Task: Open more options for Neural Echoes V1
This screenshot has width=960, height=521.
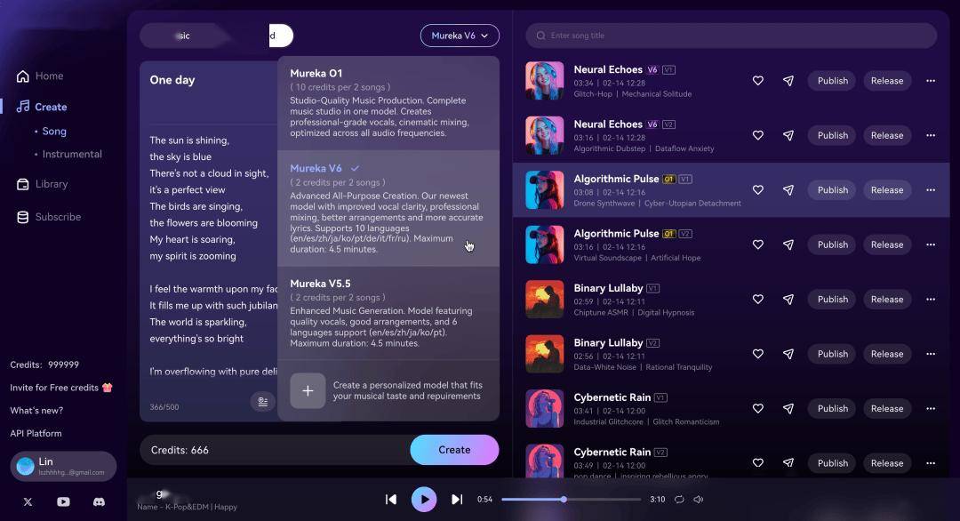Action: click(931, 81)
